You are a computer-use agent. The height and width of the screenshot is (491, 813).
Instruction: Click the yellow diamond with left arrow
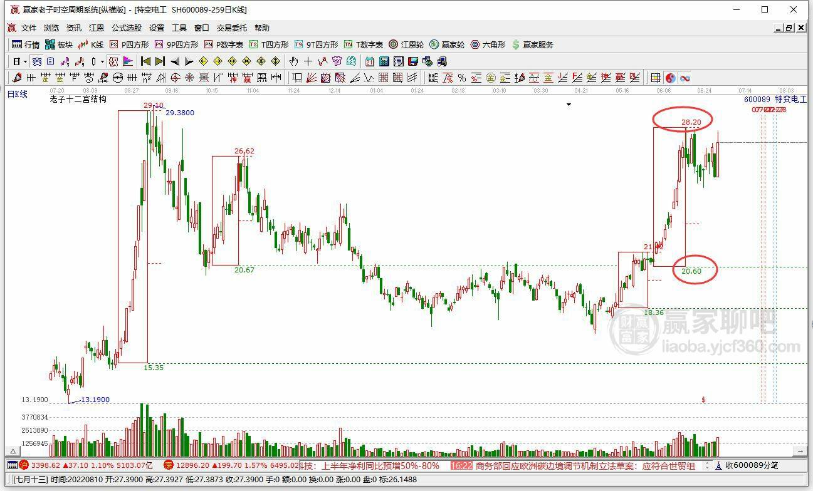[x=203, y=61]
